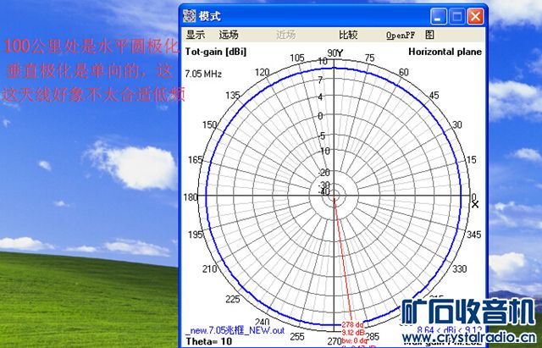This screenshot has width=542, height=348.
Task: Click the _new.7.05兆框_NEW.out file name
Action: tap(235, 330)
